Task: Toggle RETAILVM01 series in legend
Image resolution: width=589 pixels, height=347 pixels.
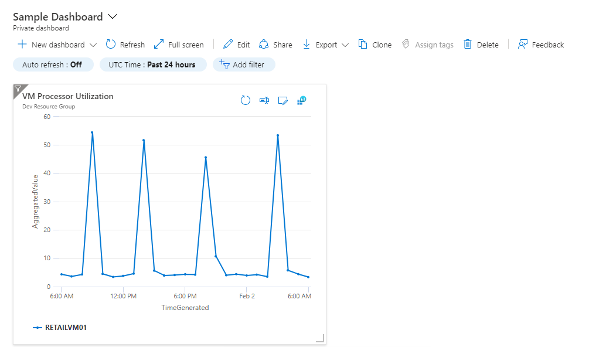Action: pyautogui.click(x=60, y=328)
